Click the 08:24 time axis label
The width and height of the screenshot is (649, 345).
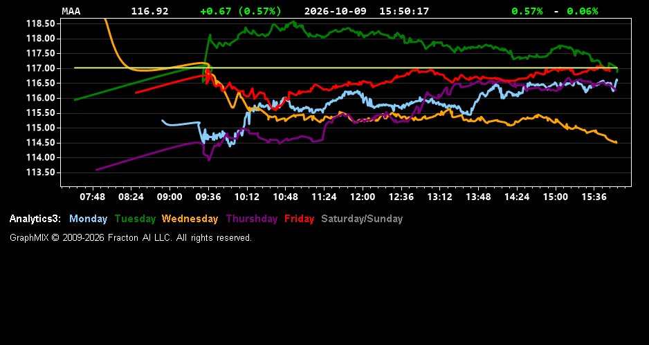click(131, 197)
